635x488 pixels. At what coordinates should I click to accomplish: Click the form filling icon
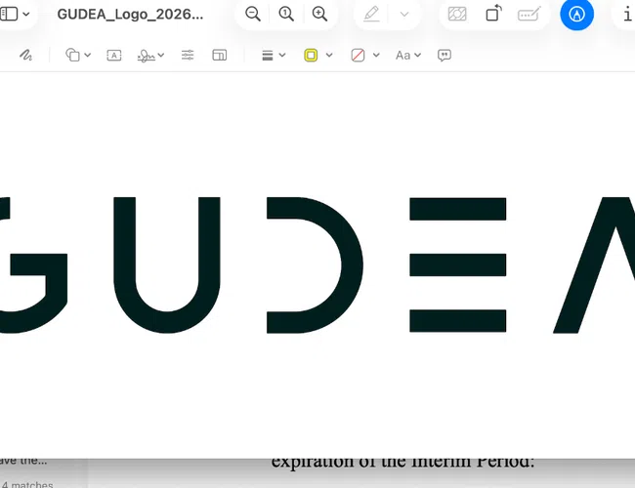point(529,15)
